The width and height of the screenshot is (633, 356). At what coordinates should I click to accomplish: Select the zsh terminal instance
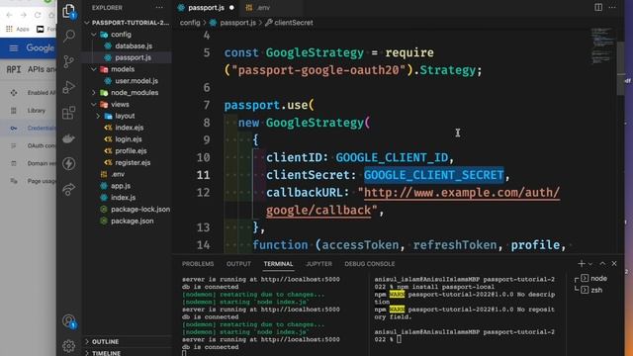[x=591, y=290]
